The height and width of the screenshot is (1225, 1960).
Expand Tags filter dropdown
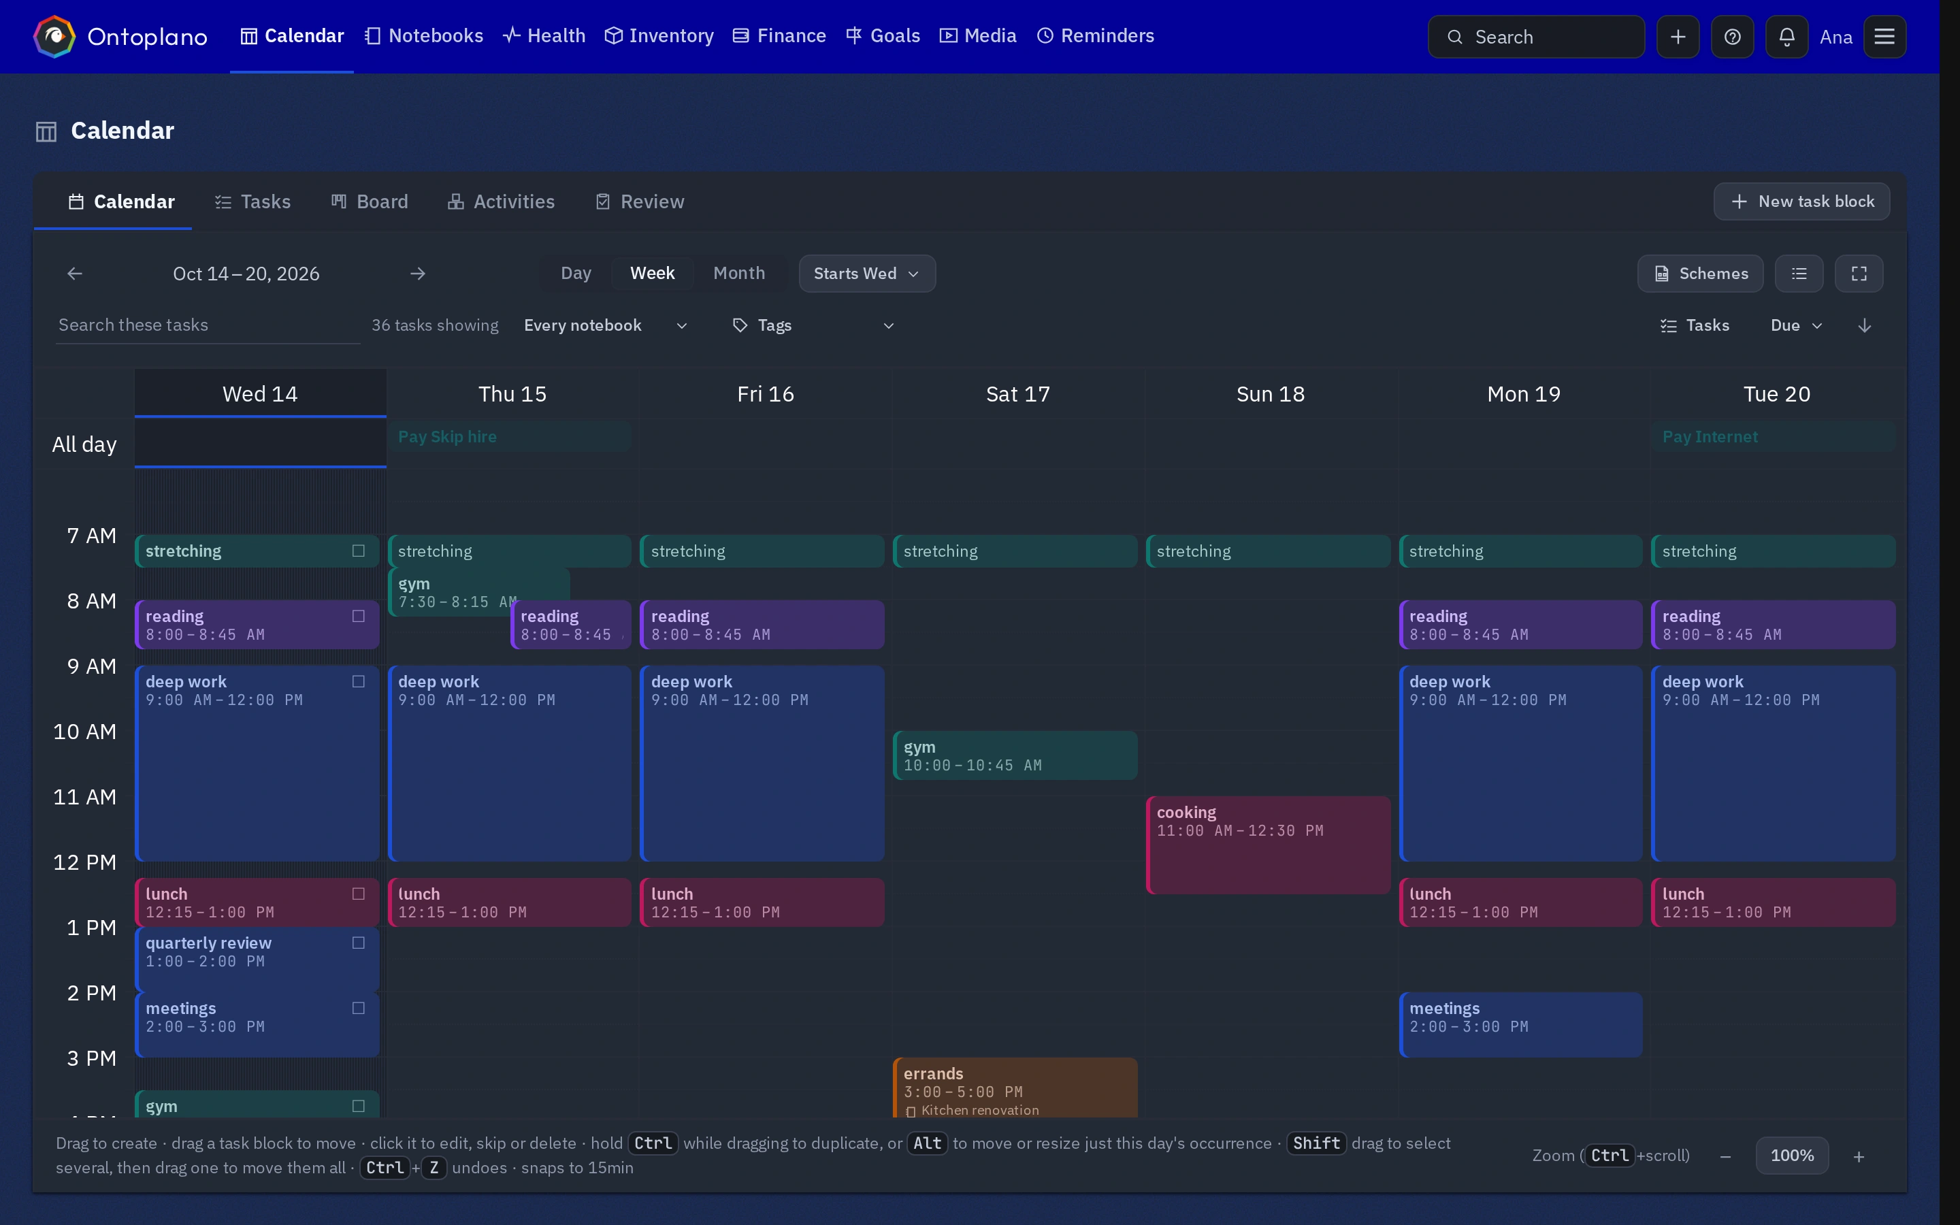(813, 326)
